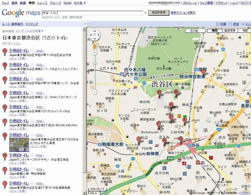The height and width of the screenshot is (195, 251).
Task: Click the zoom level slider handle
Action: tap(95, 63)
